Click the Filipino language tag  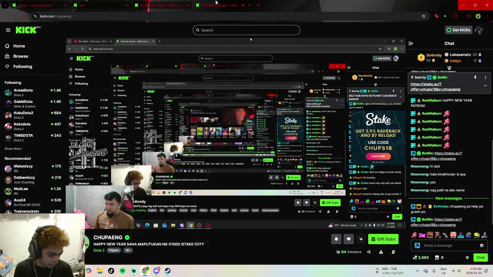click(114, 250)
